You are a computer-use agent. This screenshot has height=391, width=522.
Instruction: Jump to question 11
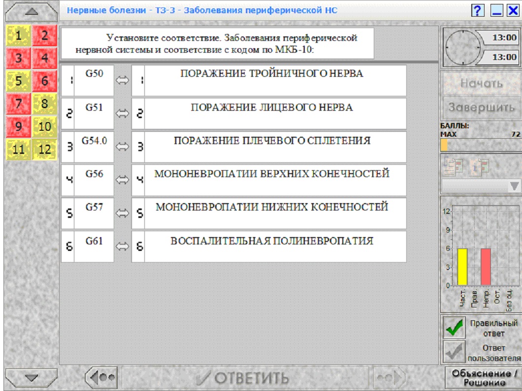(18, 149)
